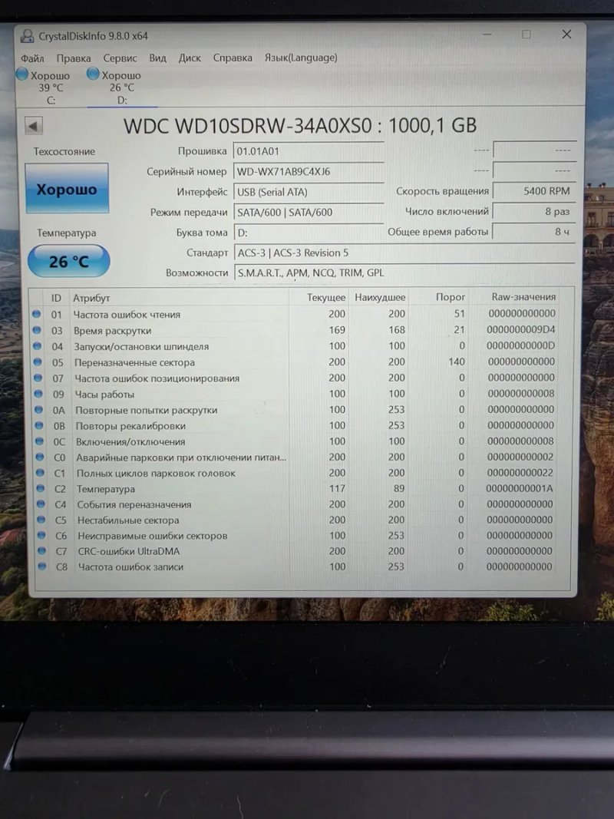
Task: Open the Вид menu
Action: pyautogui.click(x=157, y=58)
